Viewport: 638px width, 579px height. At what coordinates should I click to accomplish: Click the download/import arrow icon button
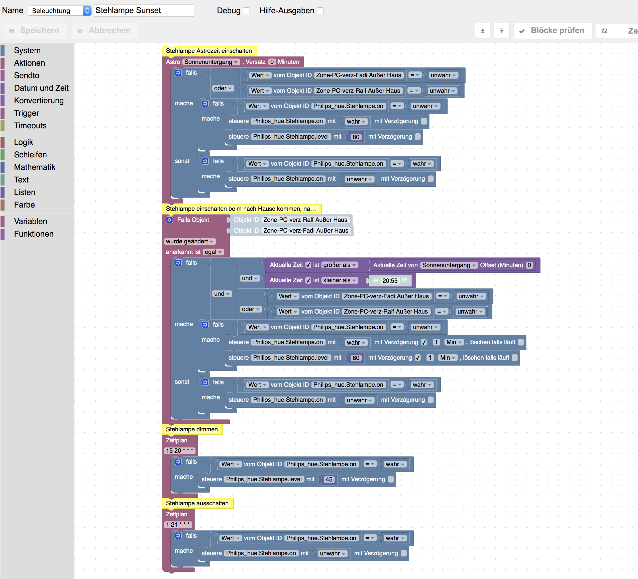pos(483,31)
